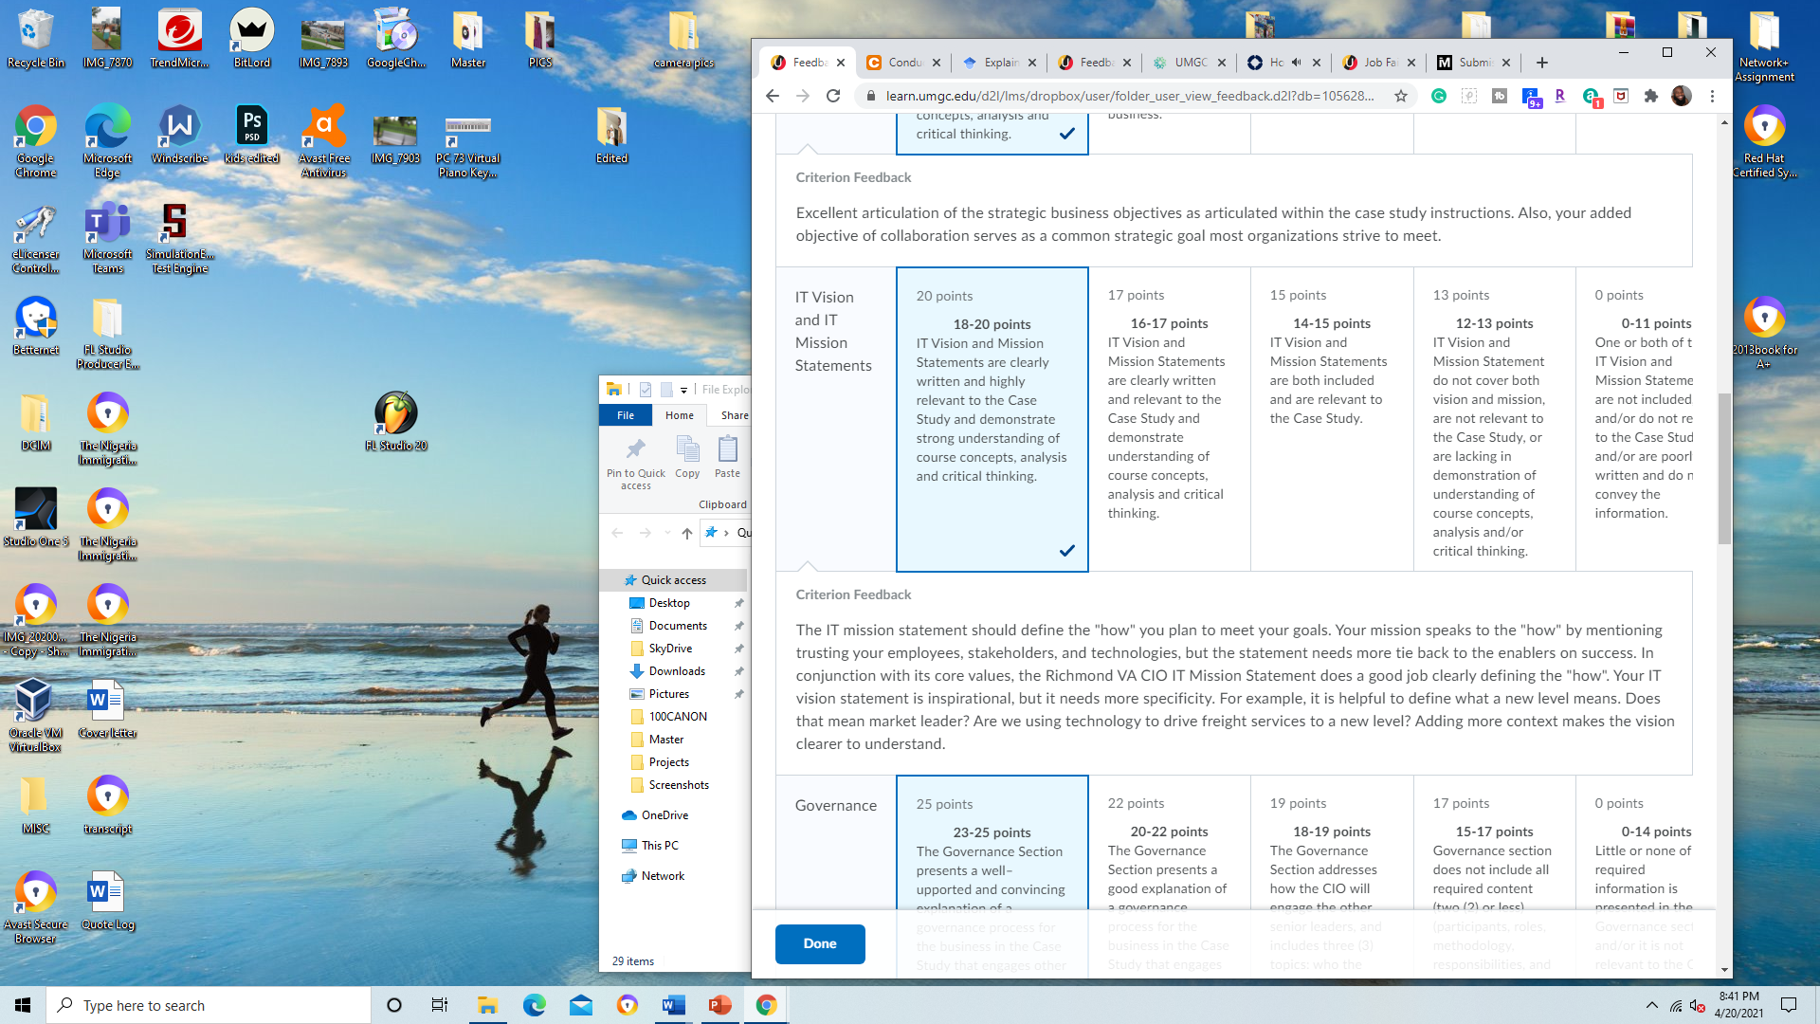Go up one folder level in File Explorer
The height and width of the screenshot is (1024, 1820).
click(687, 533)
